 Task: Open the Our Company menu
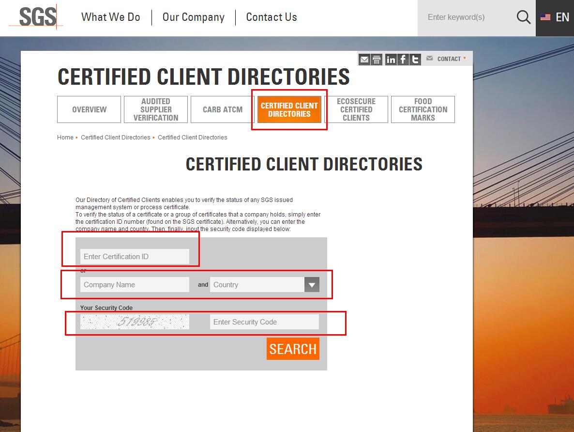pyautogui.click(x=193, y=17)
